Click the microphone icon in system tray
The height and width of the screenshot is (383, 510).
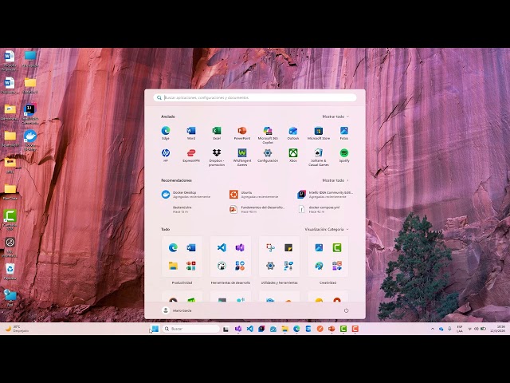tap(449, 329)
